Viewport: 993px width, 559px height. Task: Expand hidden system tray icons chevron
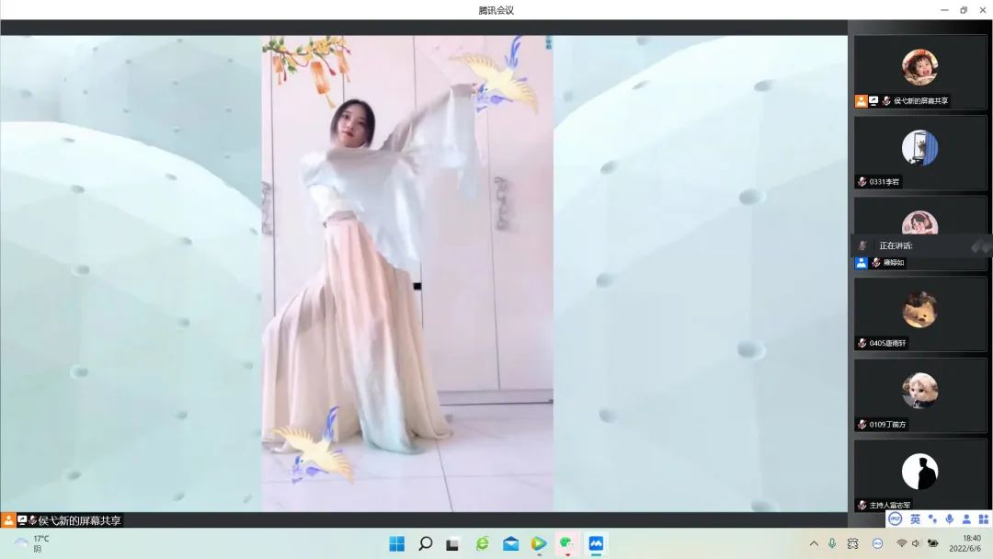pos(814,543)
